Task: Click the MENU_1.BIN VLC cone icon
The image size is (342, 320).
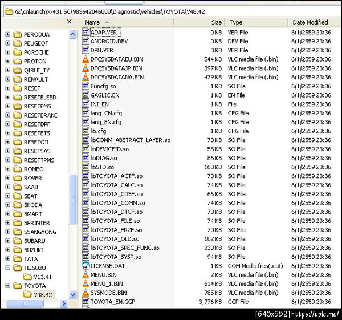Action: coord(86,283)
